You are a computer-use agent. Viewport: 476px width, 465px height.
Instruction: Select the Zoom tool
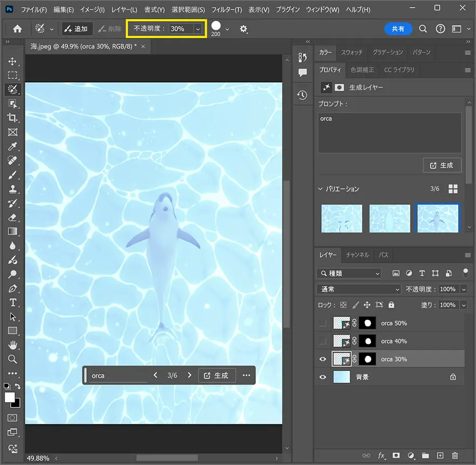point(12,359)
